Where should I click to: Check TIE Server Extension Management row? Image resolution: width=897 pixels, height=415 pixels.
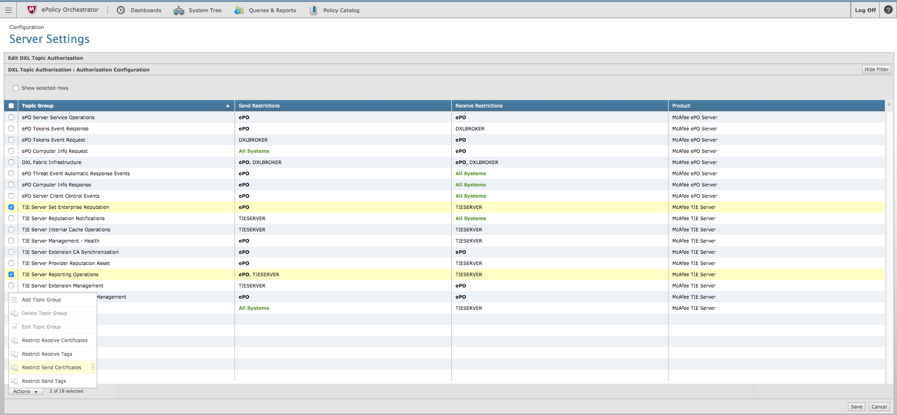pos(11,286)
